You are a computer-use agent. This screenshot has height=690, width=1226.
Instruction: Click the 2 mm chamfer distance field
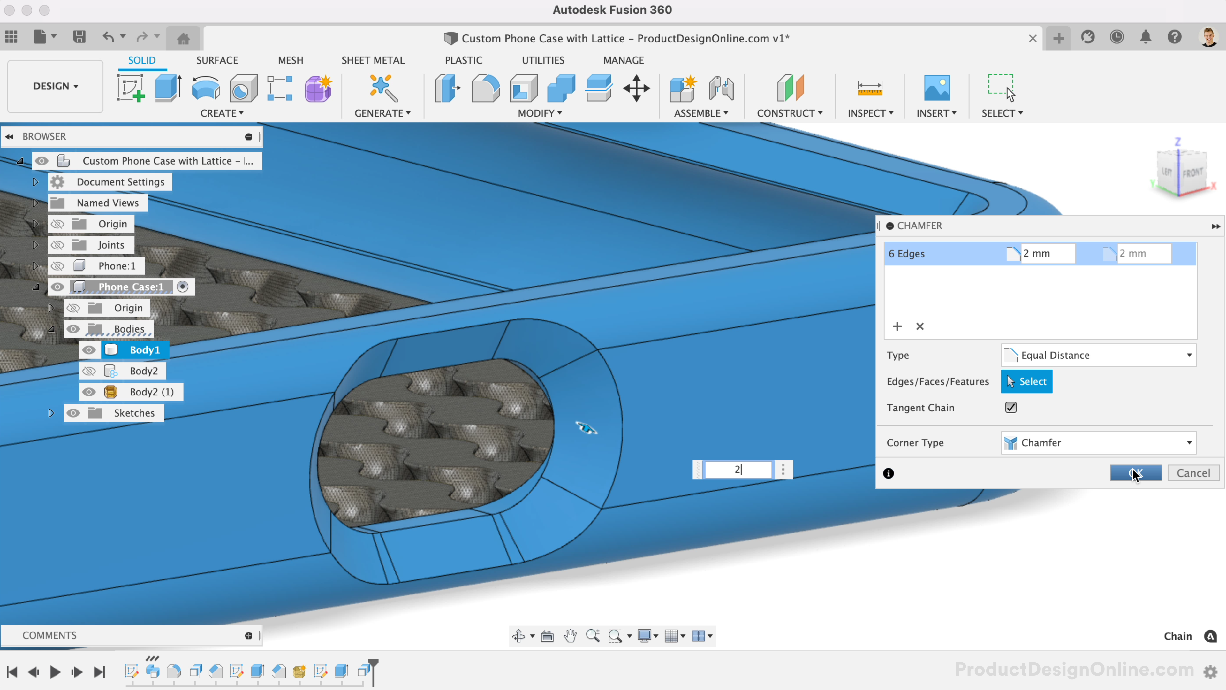pos(1047,254)
